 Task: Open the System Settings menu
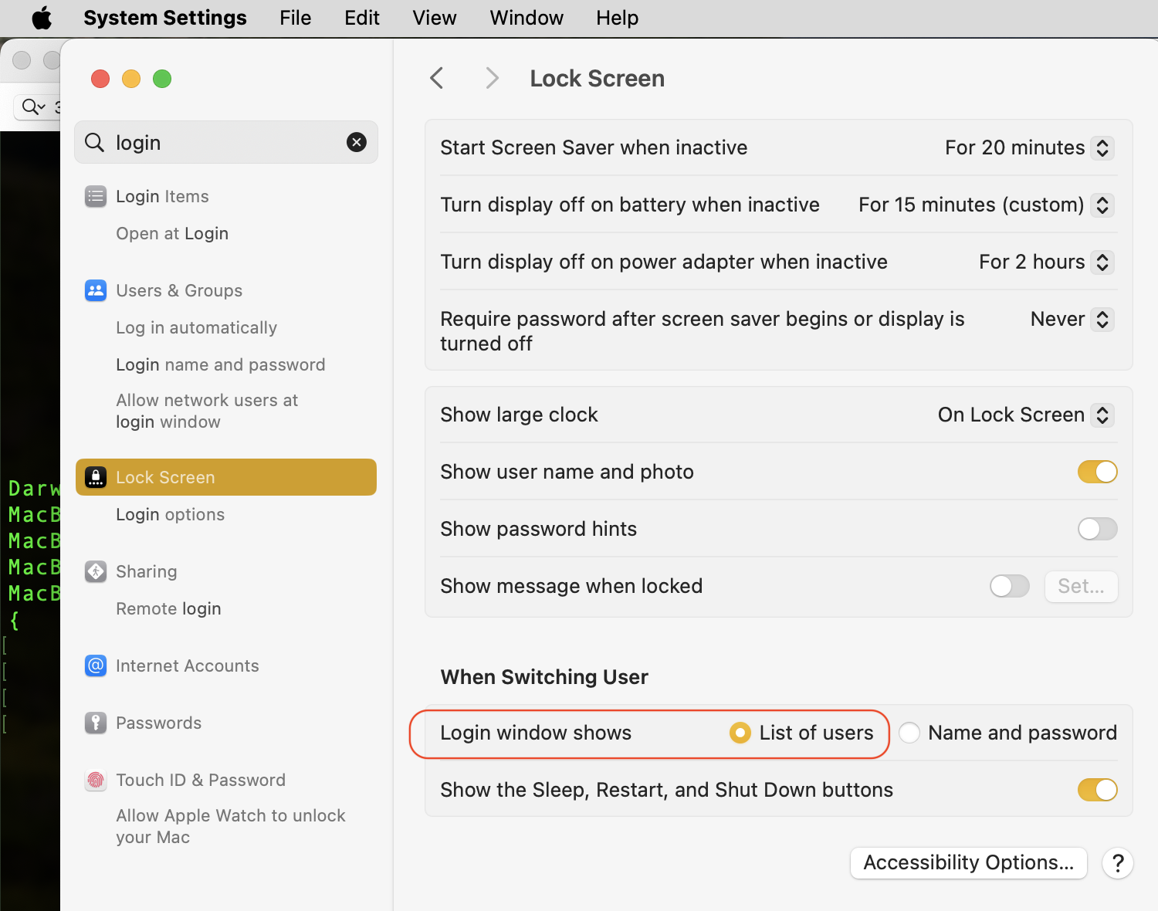165,18
